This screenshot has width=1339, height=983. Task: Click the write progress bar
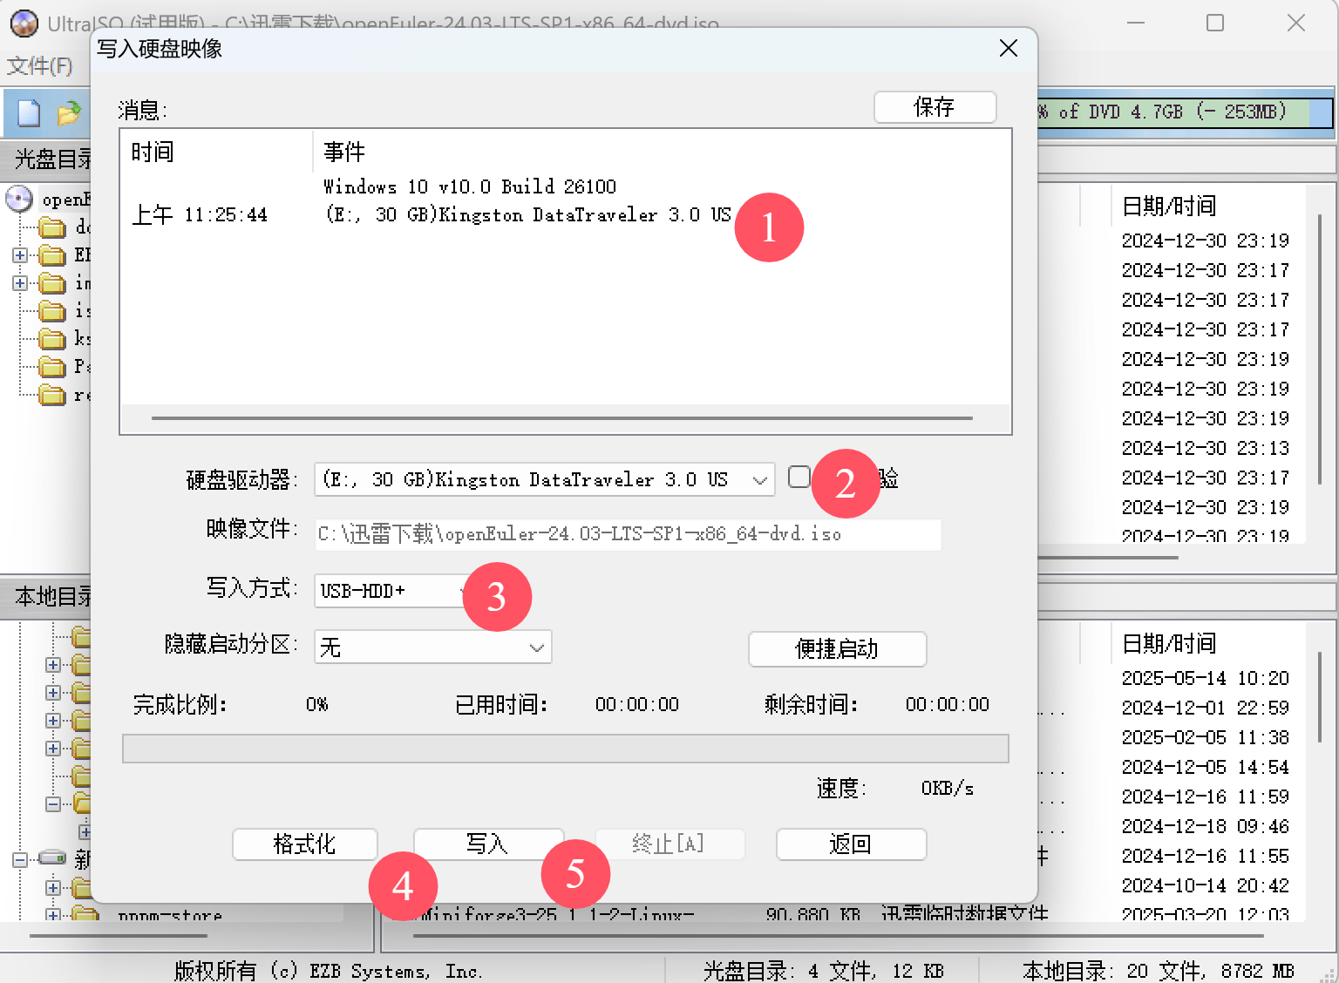point(566,749)
